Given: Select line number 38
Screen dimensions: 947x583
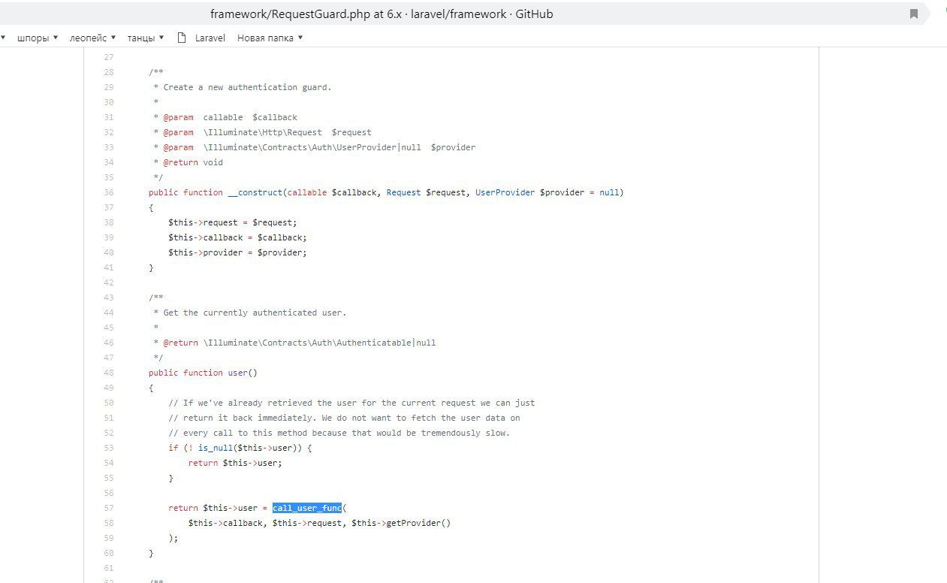Looking at the screenshot, I should (x=108, y=222).
